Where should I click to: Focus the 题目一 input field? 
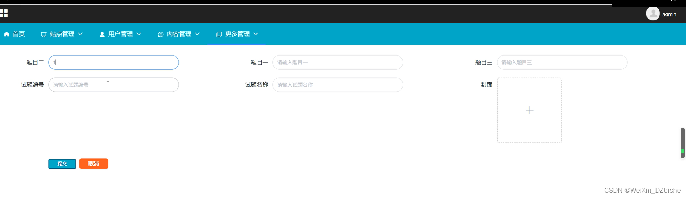tap(337, 62)
